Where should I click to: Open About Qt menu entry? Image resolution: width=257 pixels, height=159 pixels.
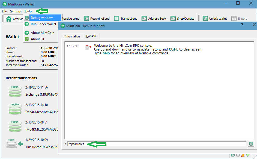point(41,39)
